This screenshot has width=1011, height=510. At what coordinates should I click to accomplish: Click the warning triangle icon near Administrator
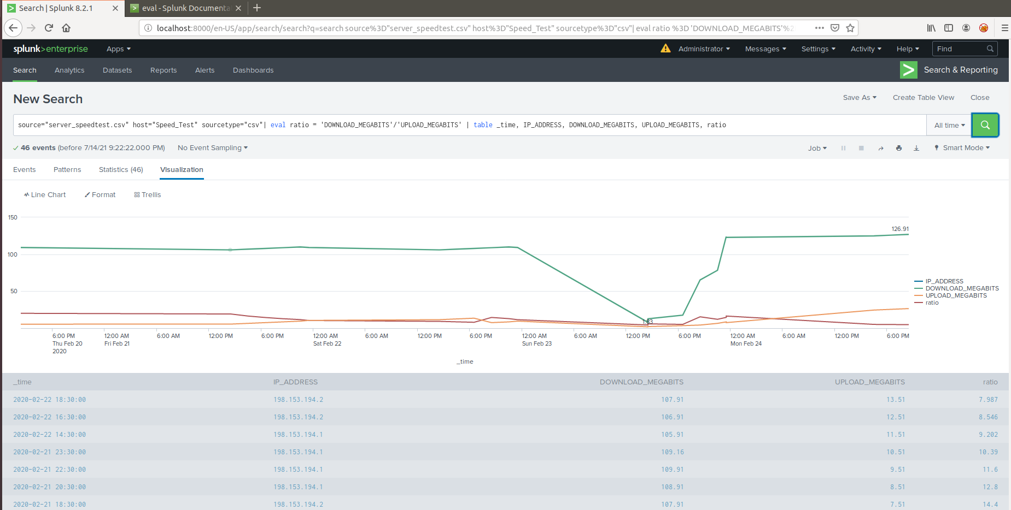[665, 49]
